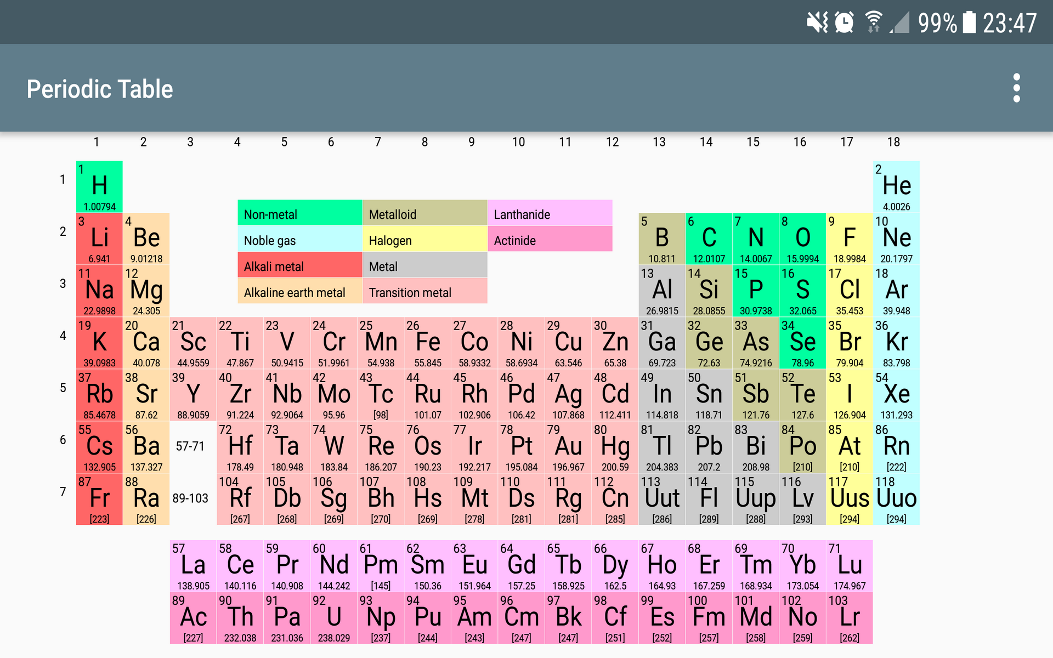The height and width of the screenshot is (658, 1053).
Task: Expand the 89-103 actinide placeholder cell
Action: [191, 498]
